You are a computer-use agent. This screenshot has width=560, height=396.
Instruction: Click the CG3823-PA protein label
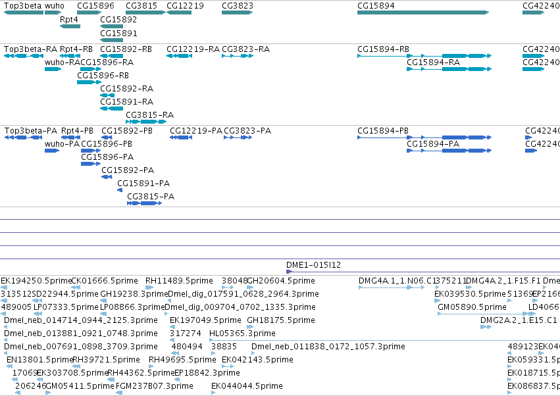point(247,131)
